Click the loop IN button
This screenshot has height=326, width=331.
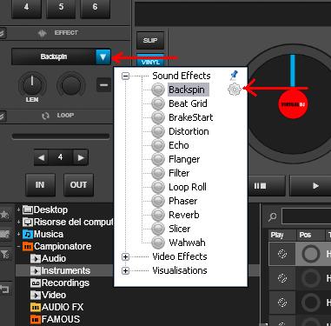point(40,185)
